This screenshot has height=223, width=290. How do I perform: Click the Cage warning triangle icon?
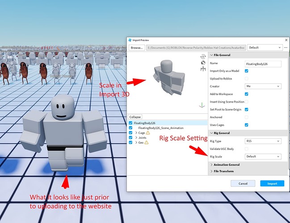point(148,132)
